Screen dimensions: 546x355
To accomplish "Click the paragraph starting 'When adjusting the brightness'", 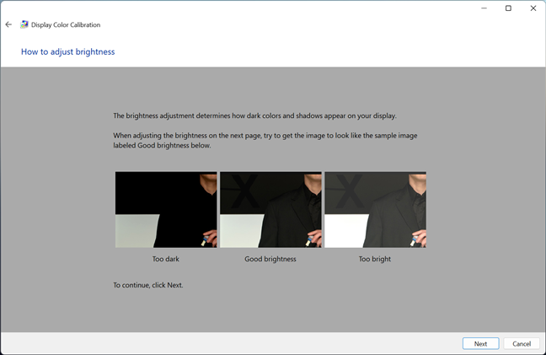I will (265, 140).
